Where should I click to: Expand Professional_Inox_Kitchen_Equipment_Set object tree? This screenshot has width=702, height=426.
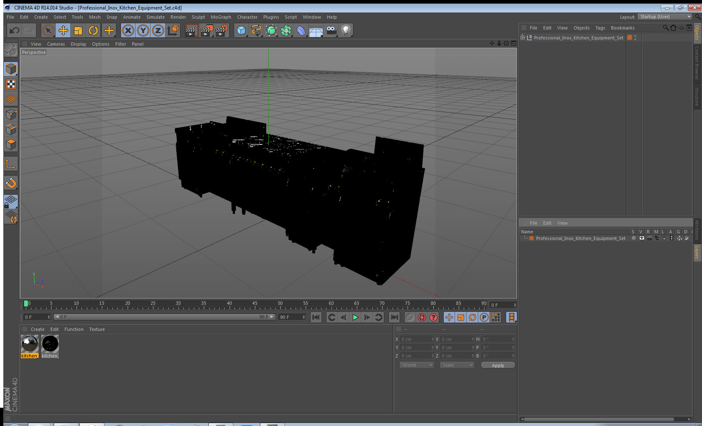[523, 37]
